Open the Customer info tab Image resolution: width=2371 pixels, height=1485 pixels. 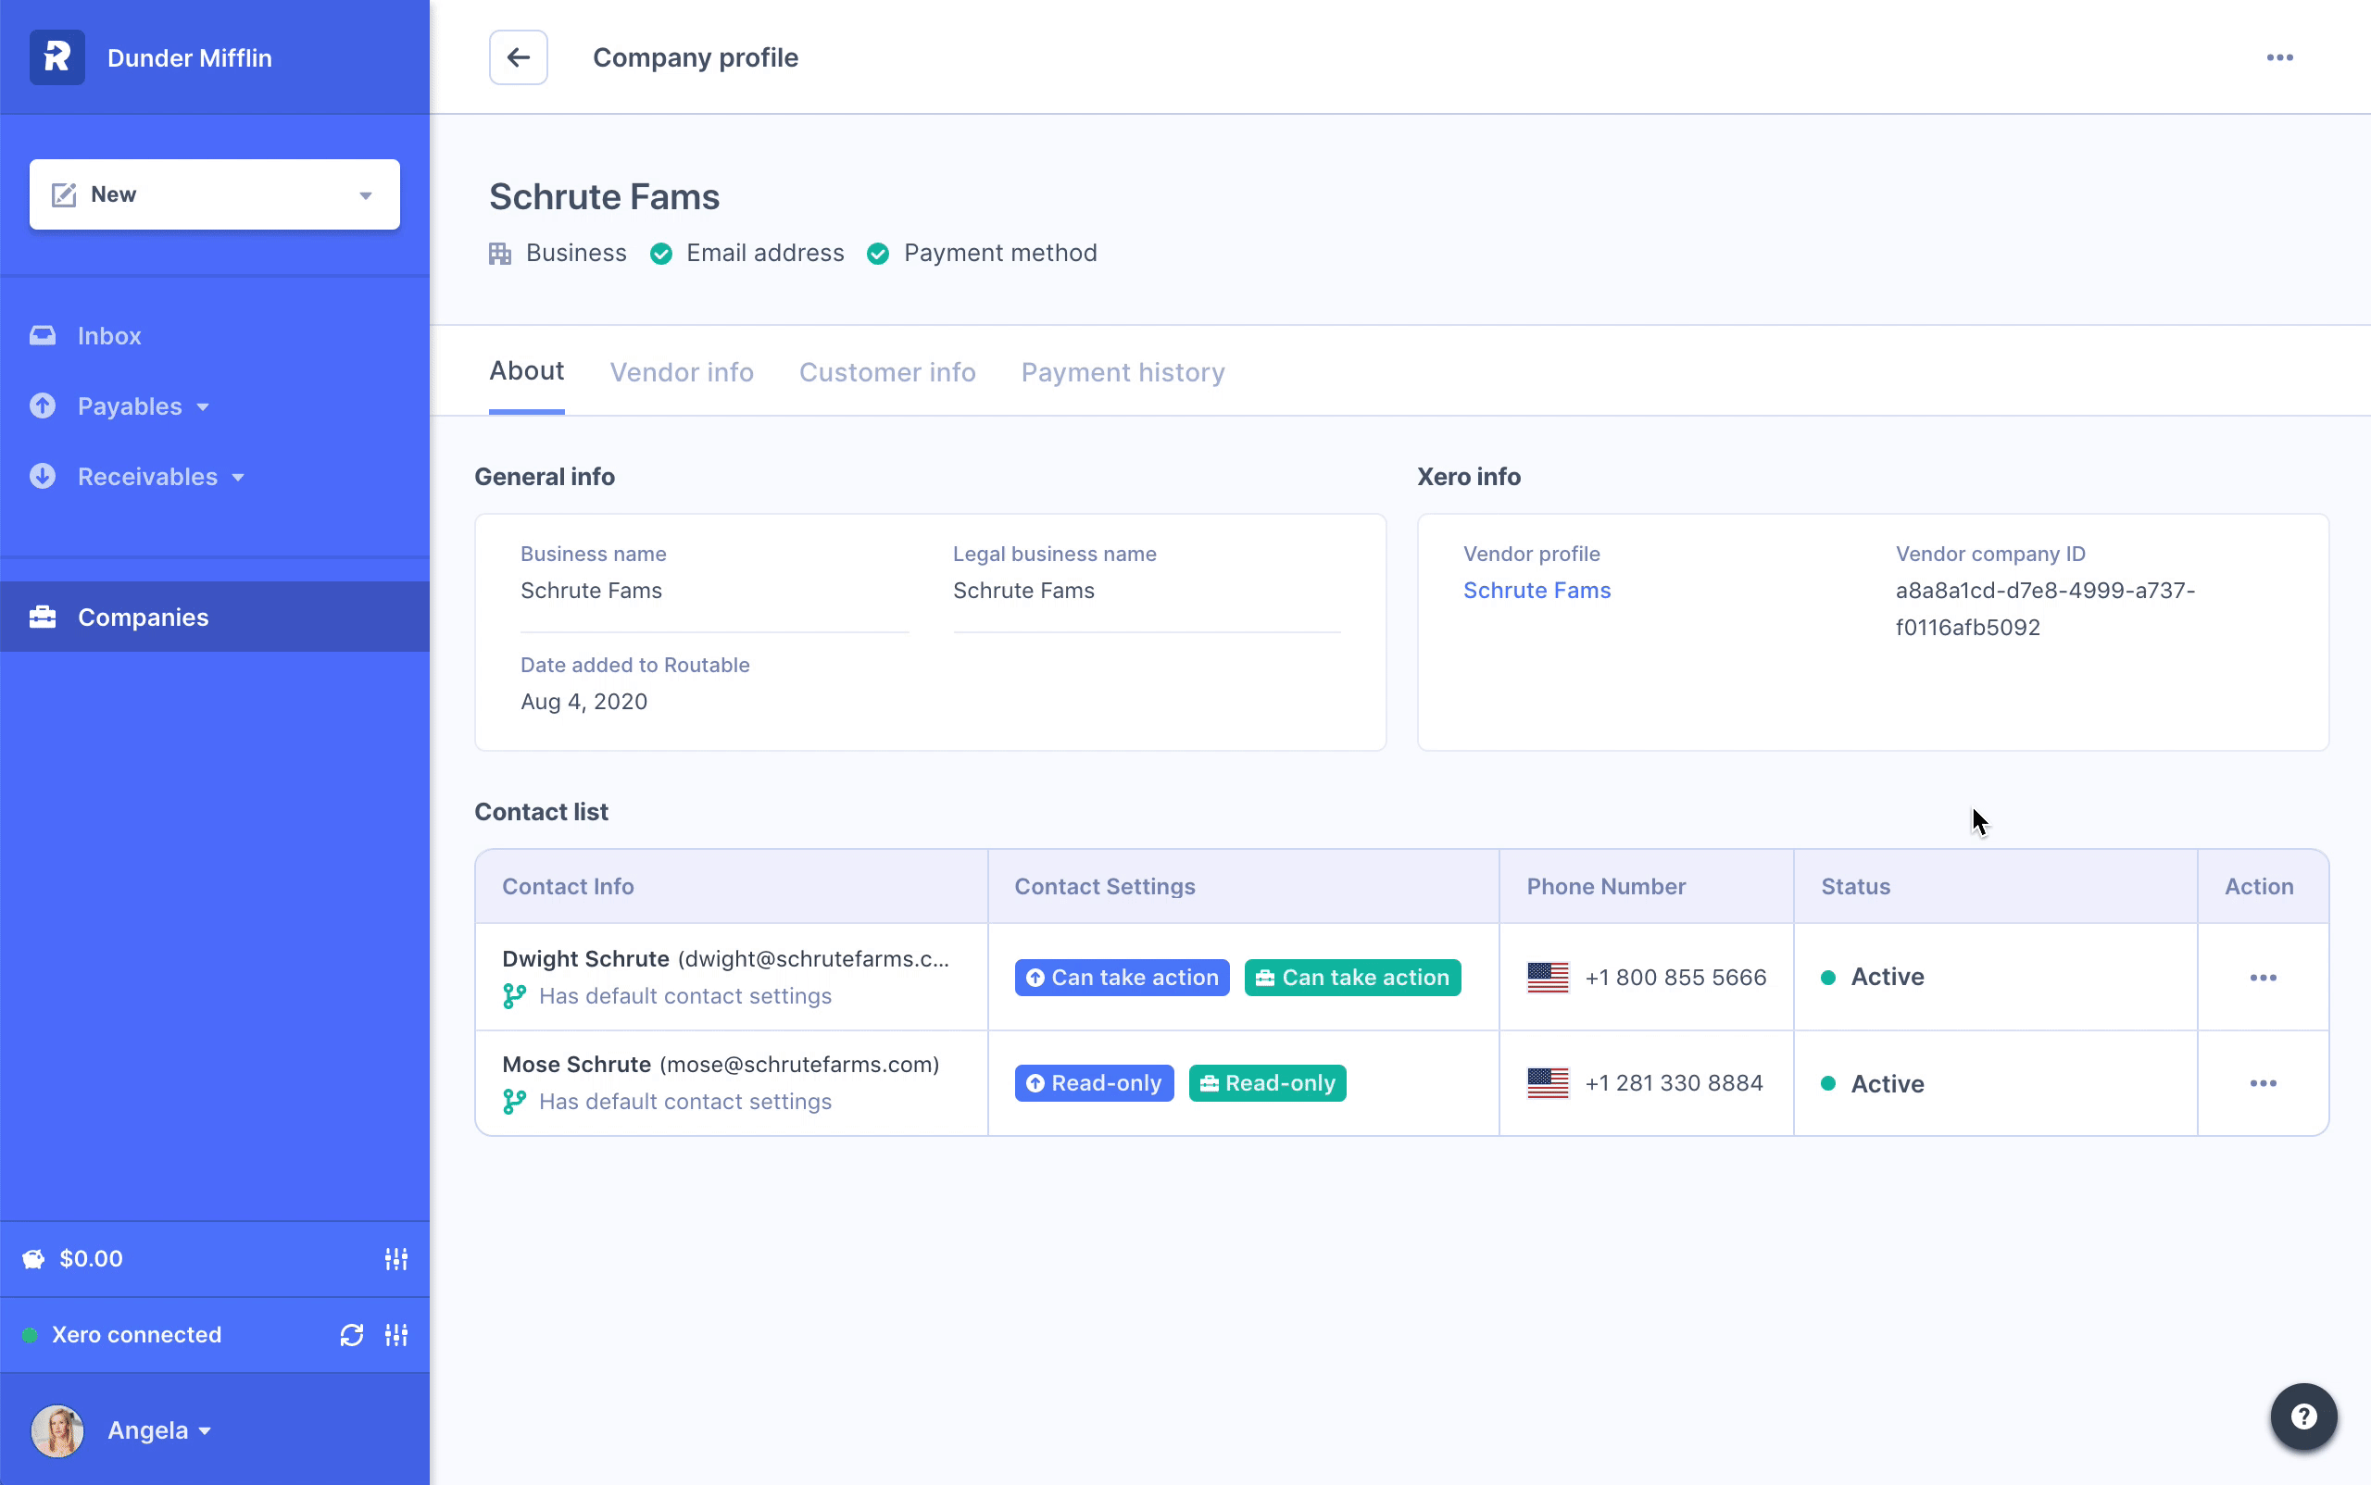(886, 372)
